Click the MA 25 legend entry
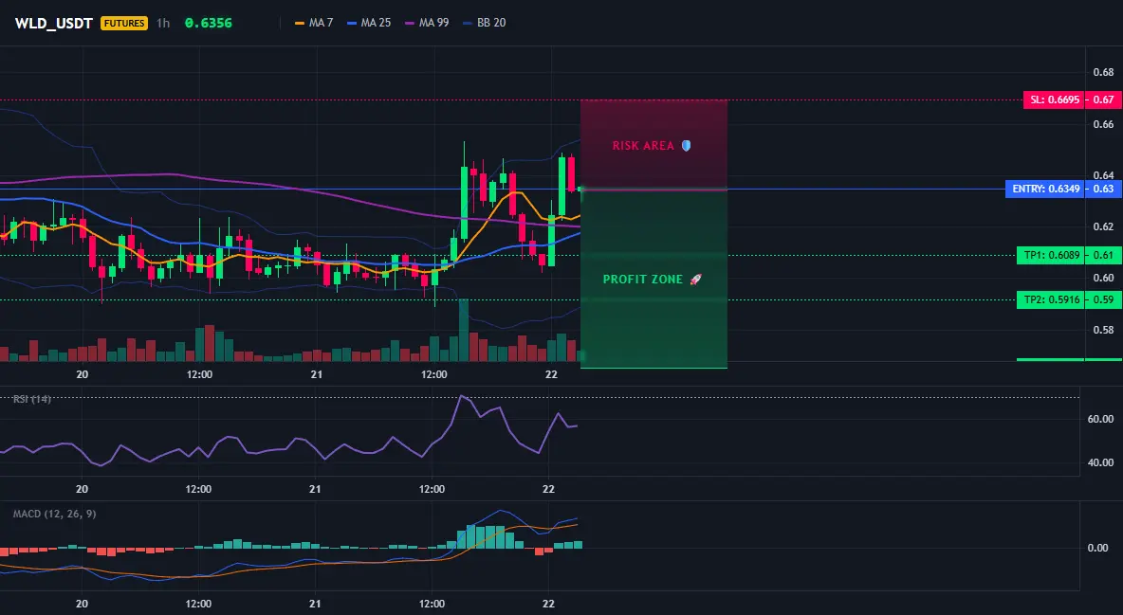 [369, 23]
